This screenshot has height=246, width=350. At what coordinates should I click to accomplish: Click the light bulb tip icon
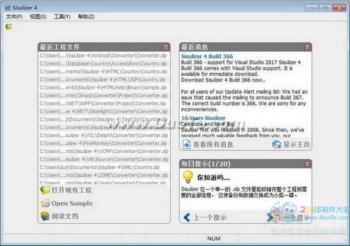[188, 177]
